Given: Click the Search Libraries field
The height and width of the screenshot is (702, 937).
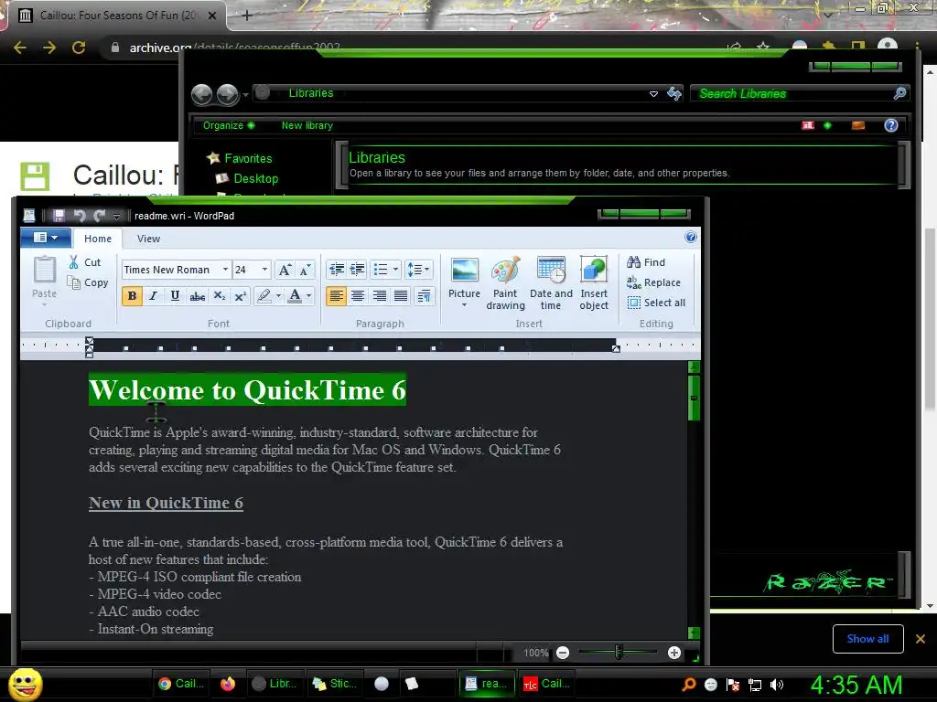Looking at the screenshot, I should click(x=799, y=94).
